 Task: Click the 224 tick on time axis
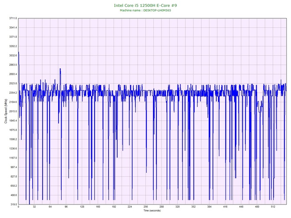click(130, 207)
